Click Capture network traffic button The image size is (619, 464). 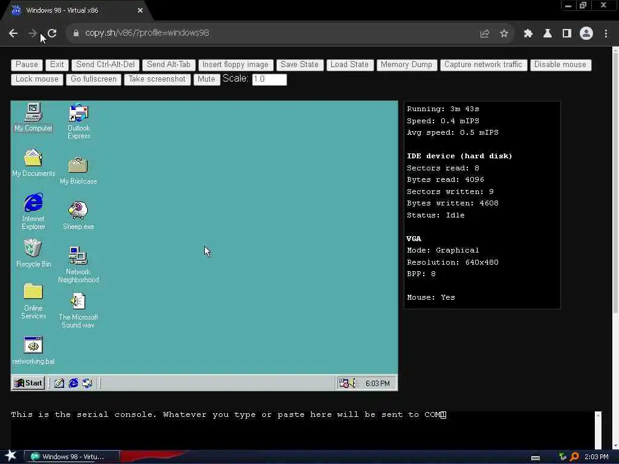(483, 65)
